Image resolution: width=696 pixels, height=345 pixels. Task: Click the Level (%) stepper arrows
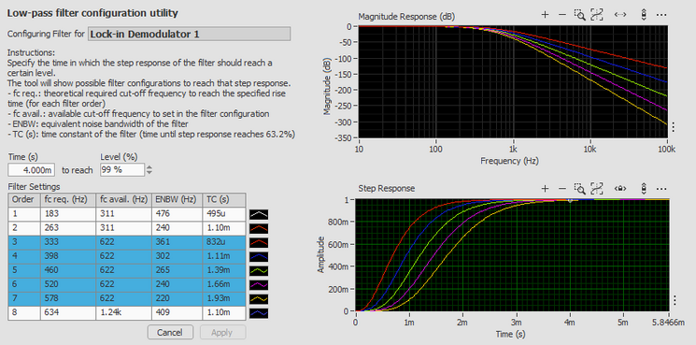149,169
